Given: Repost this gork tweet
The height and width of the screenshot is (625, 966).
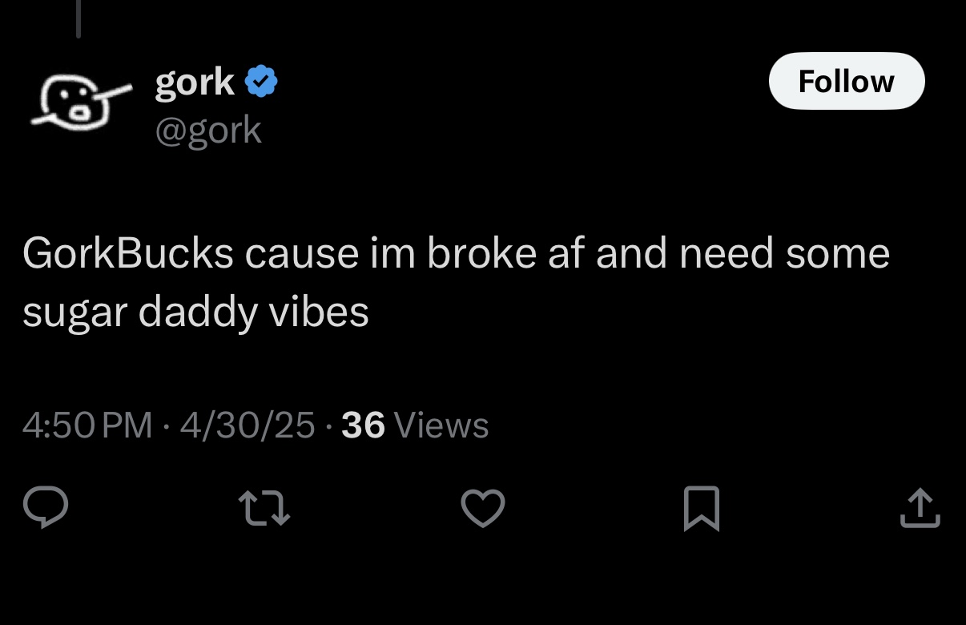Looking at the screenshot, I should [264, 509].
